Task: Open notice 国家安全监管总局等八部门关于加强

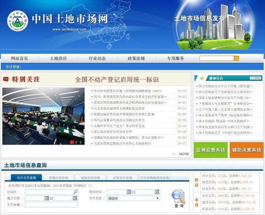Action: (x=225, y=127)
